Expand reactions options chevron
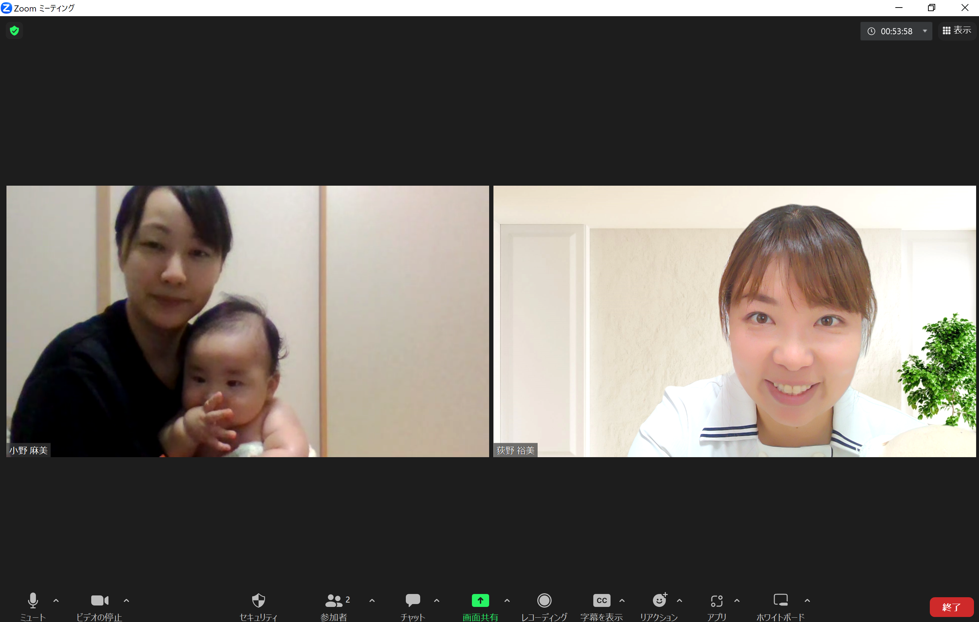The height and width of the screenshot is (622, 979). [x=679, y=600]
